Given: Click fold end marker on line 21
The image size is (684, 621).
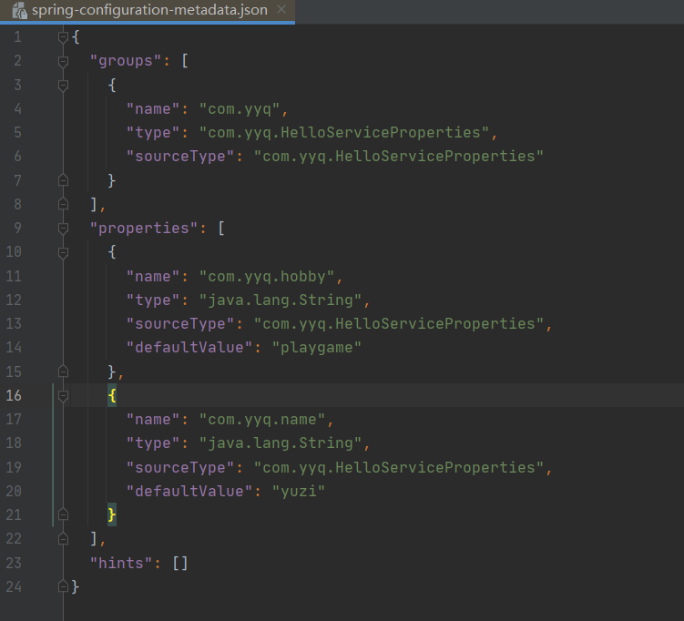Looking at the screenshot, I should (x=63, y=514).
